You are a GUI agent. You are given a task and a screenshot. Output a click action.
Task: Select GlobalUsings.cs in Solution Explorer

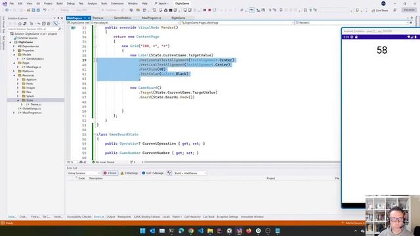(31, 109)
